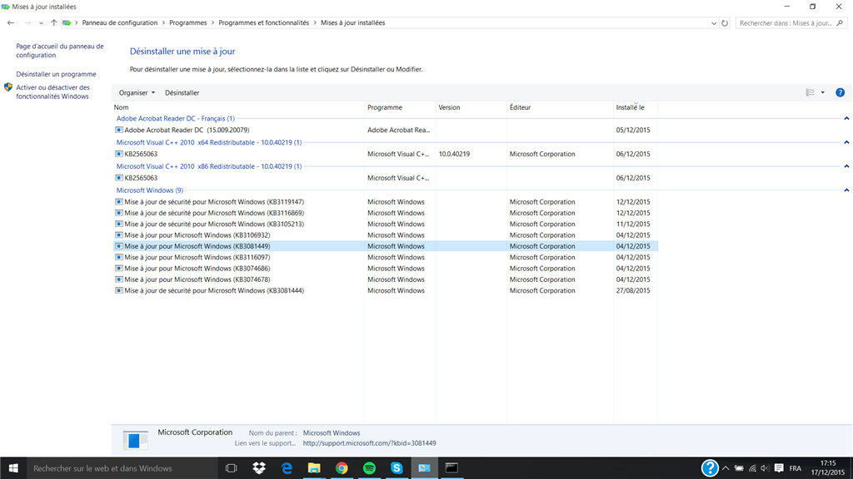Sort by the Éditeur column header
The height and width of the screenshot is (479, 853).
pyautogui.click(x=560, y=107)
